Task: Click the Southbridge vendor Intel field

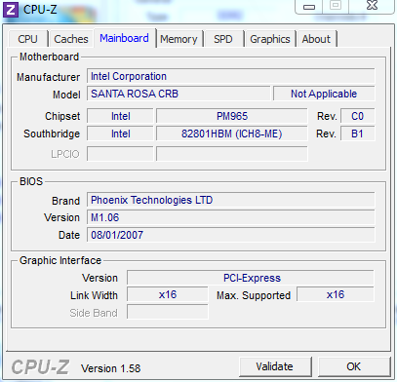Action: coord(120,134)
